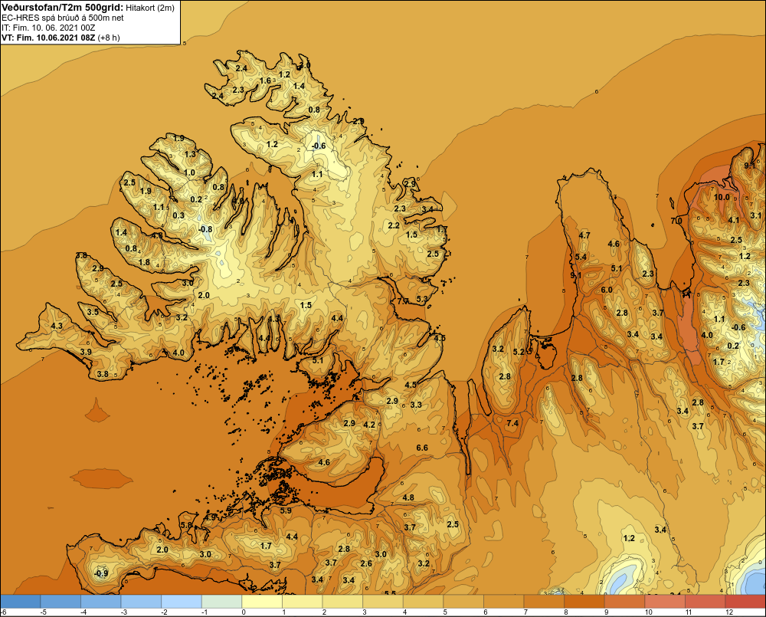This screenshot has height=617, width=766.
Task: Pick the legend color between 10 and 11
Action: [665, 602]
